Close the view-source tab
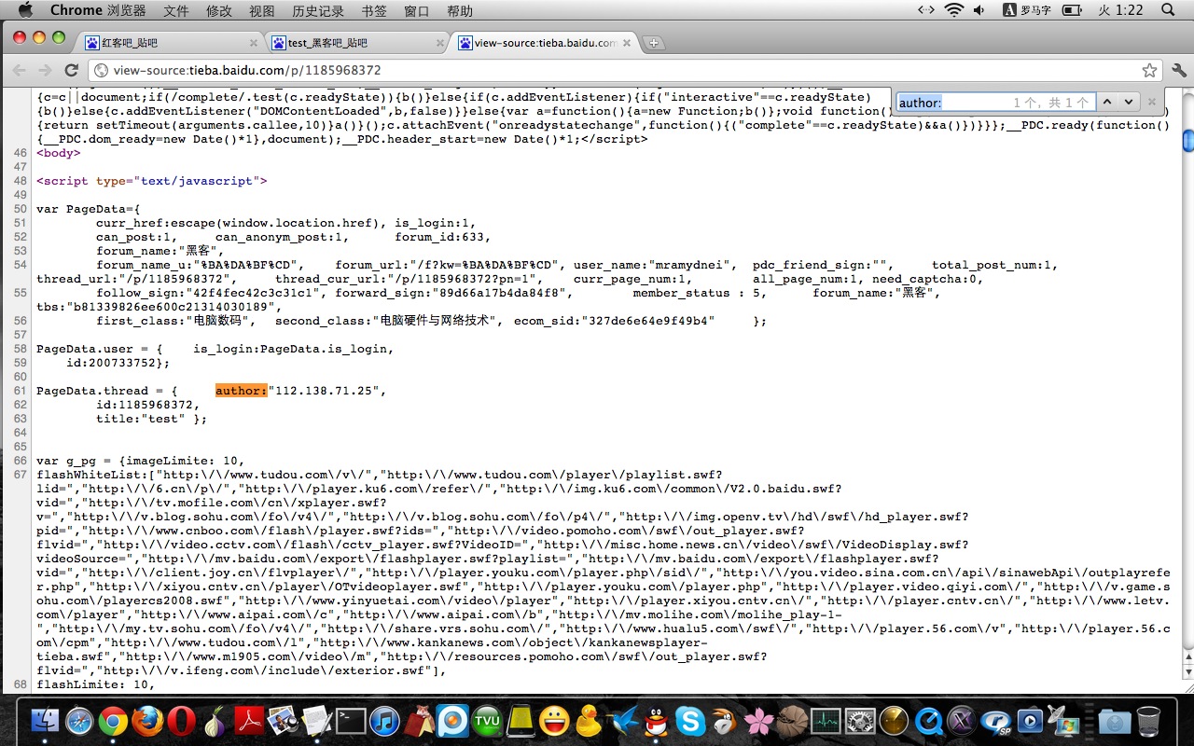Screen dimensions: 1194x746 pyautogui.click(x=627, y=43)
